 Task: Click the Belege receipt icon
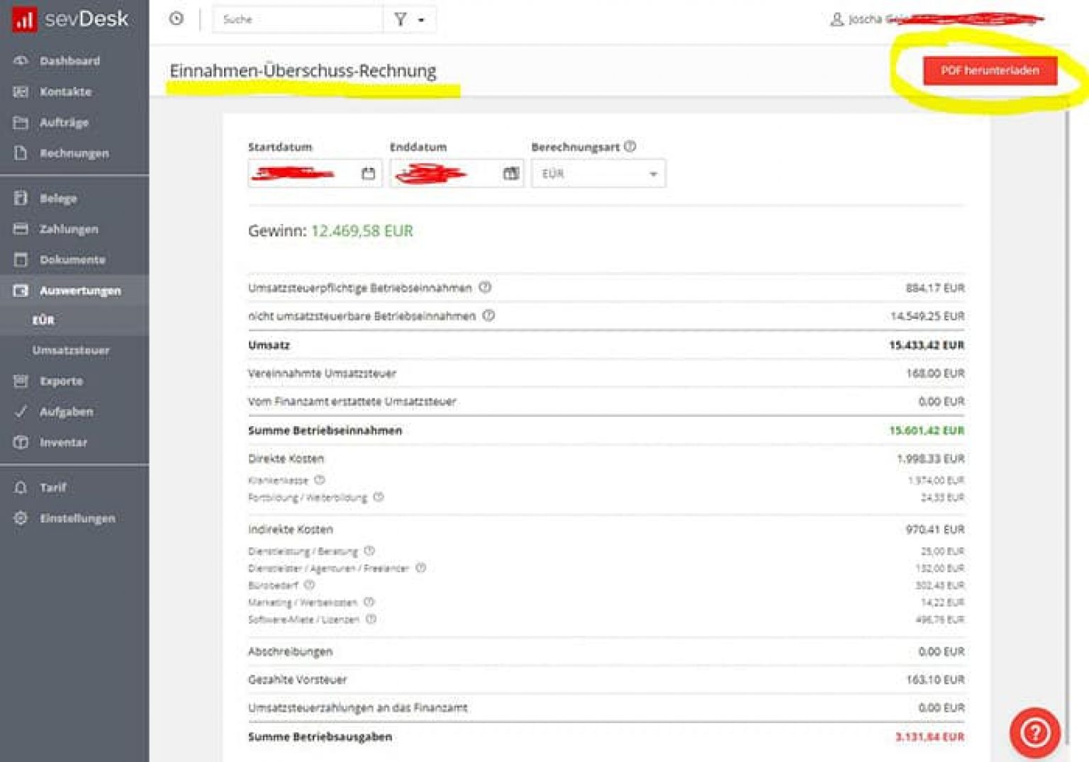tap(21, 198)
